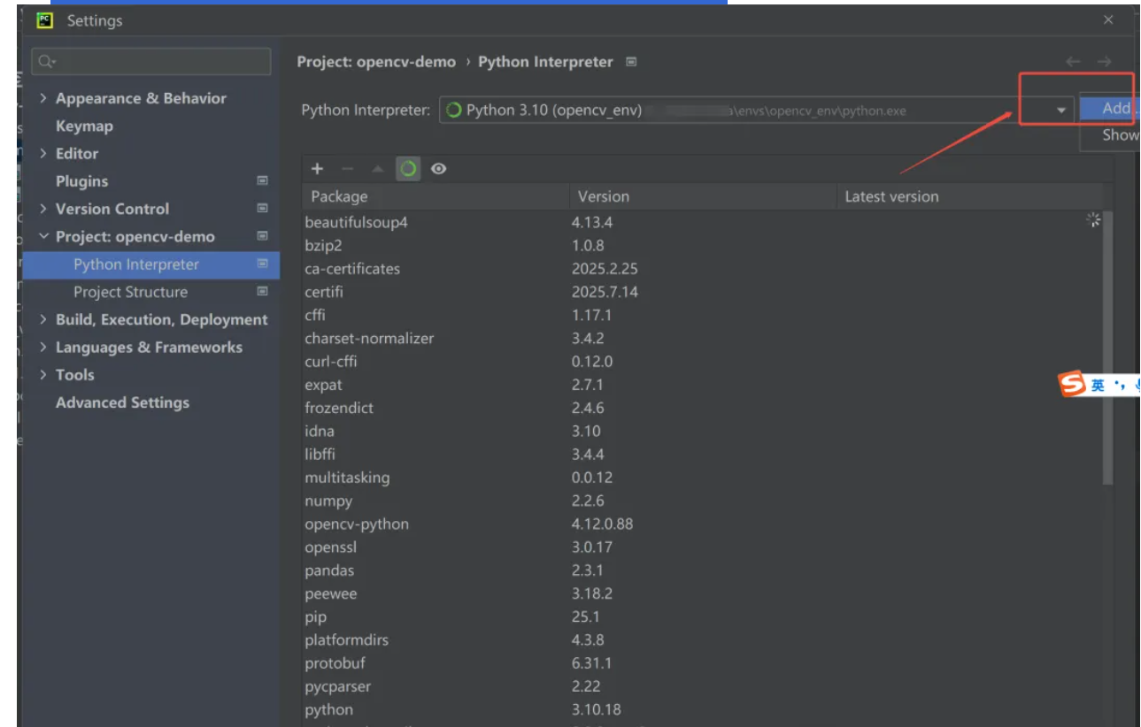
Task: Select the opencv-python package row
Action: [703, 524]
